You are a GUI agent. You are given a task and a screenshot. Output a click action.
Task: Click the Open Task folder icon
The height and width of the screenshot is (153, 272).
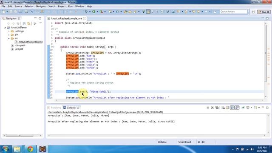130,11
